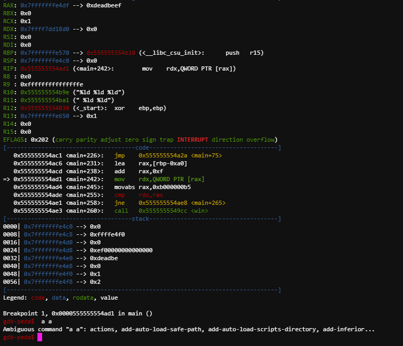This screenshot has height=346, width=403.
Task: Click the R11 address 0x555555554ba1
Action: (45, 100)
